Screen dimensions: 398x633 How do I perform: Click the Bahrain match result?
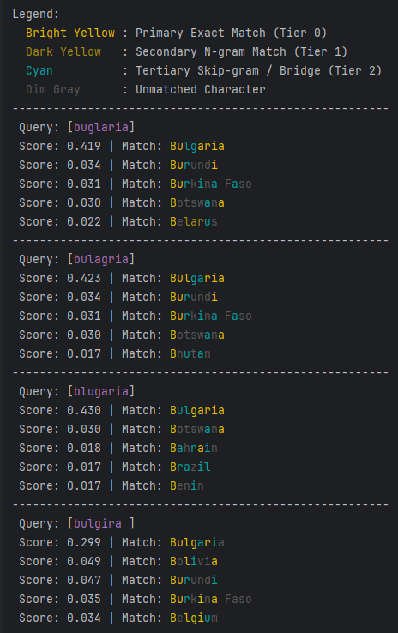tap(194, 448)
